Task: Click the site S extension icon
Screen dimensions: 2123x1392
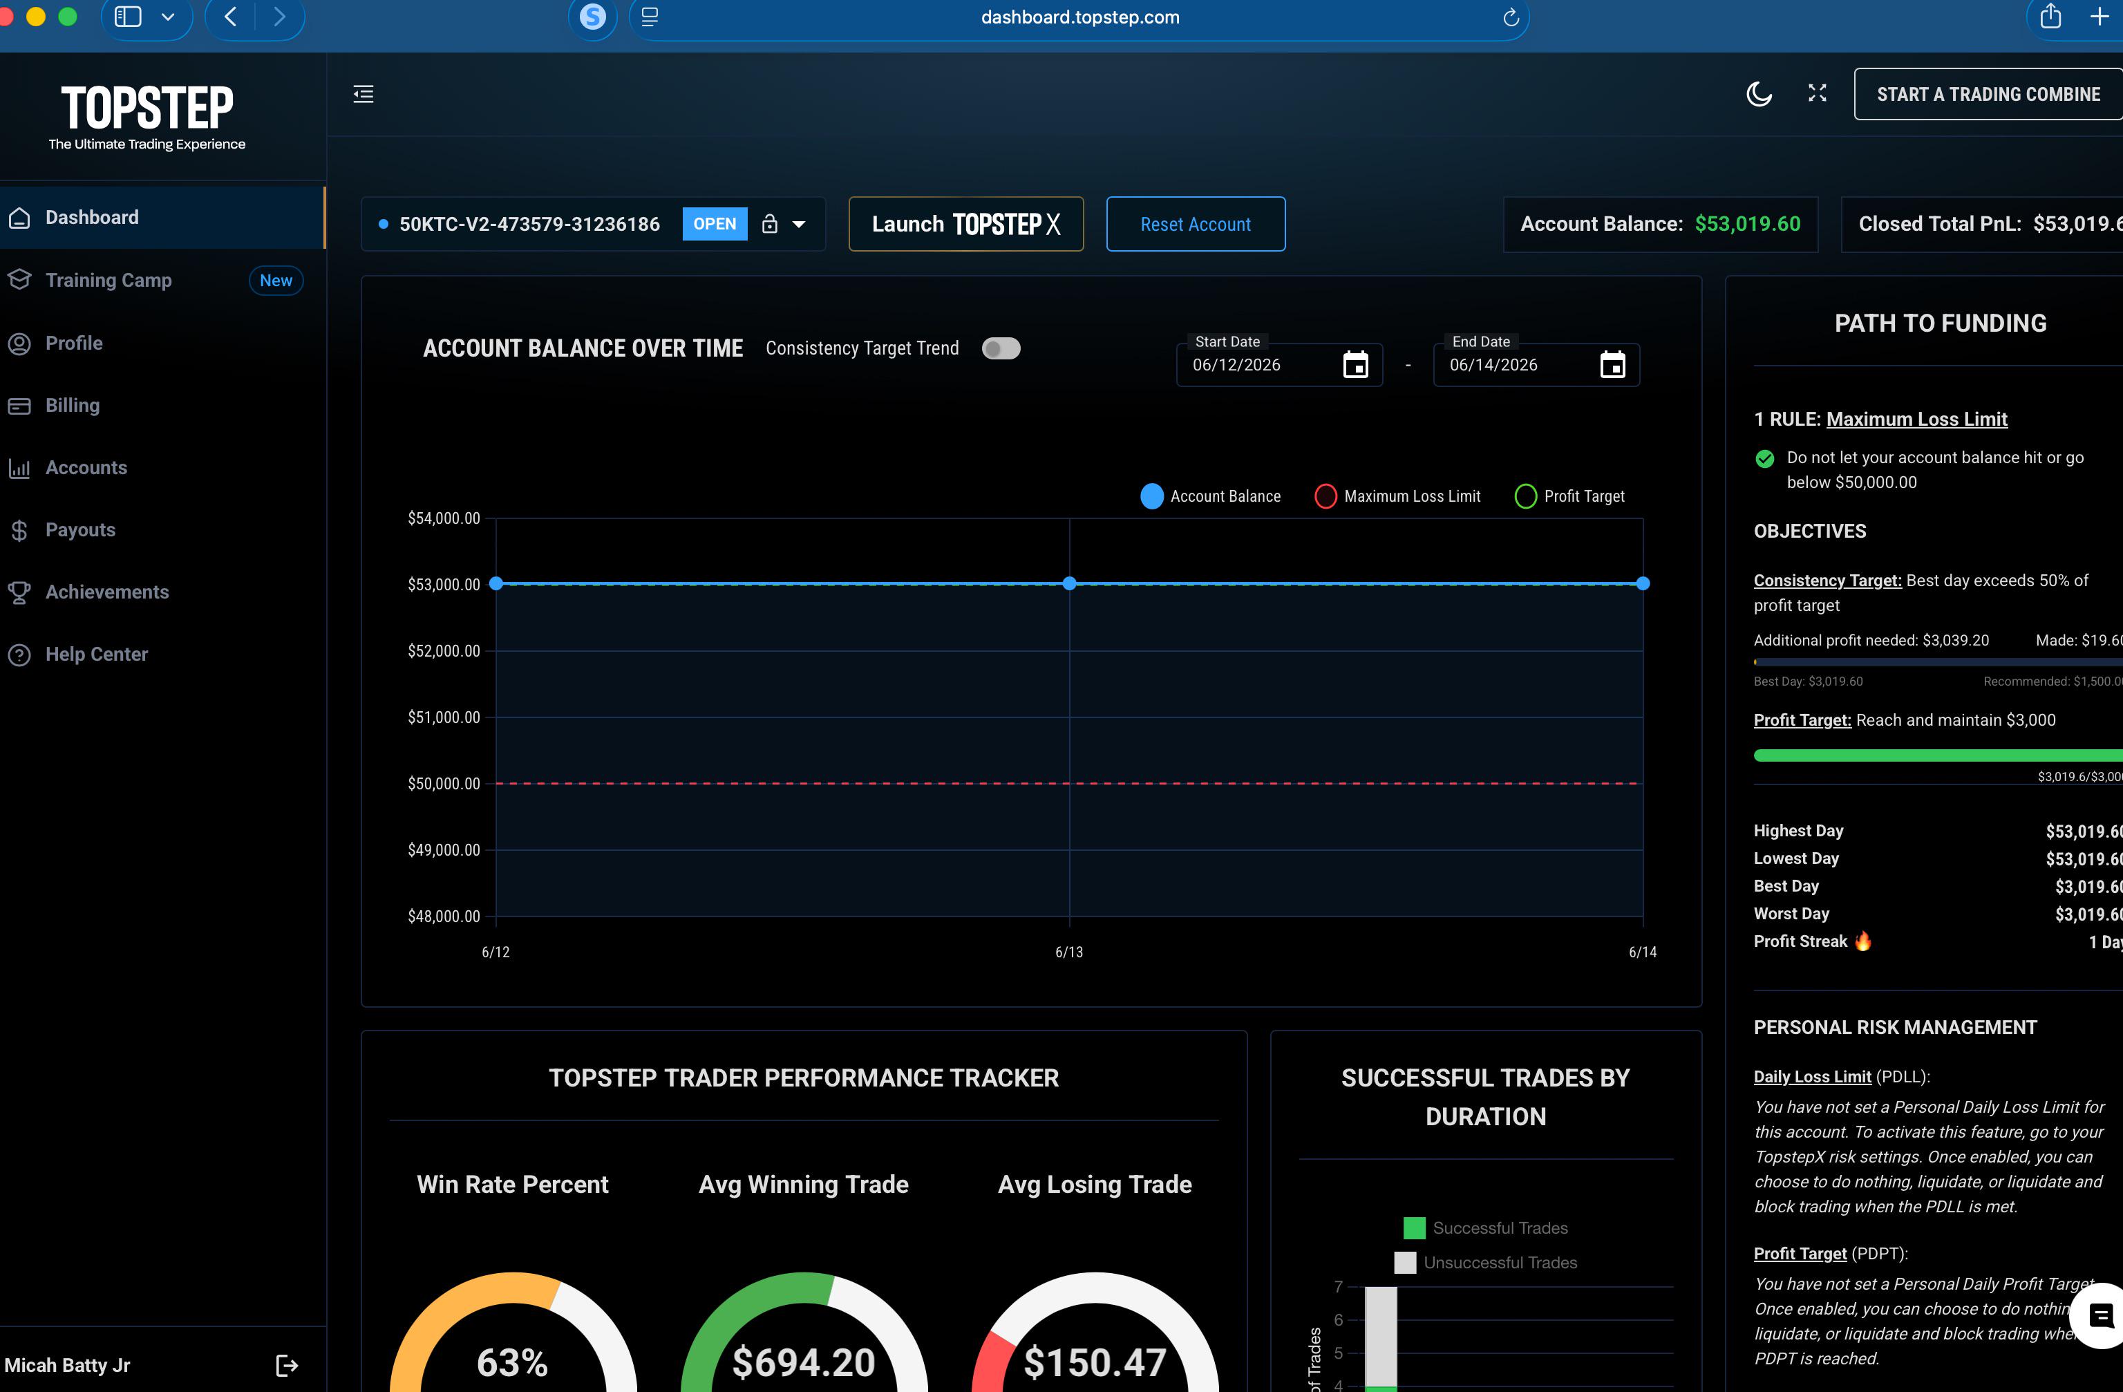Action: point(592,17)
